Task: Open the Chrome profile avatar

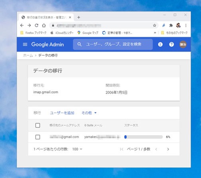Action: click(x=178, y=25)
